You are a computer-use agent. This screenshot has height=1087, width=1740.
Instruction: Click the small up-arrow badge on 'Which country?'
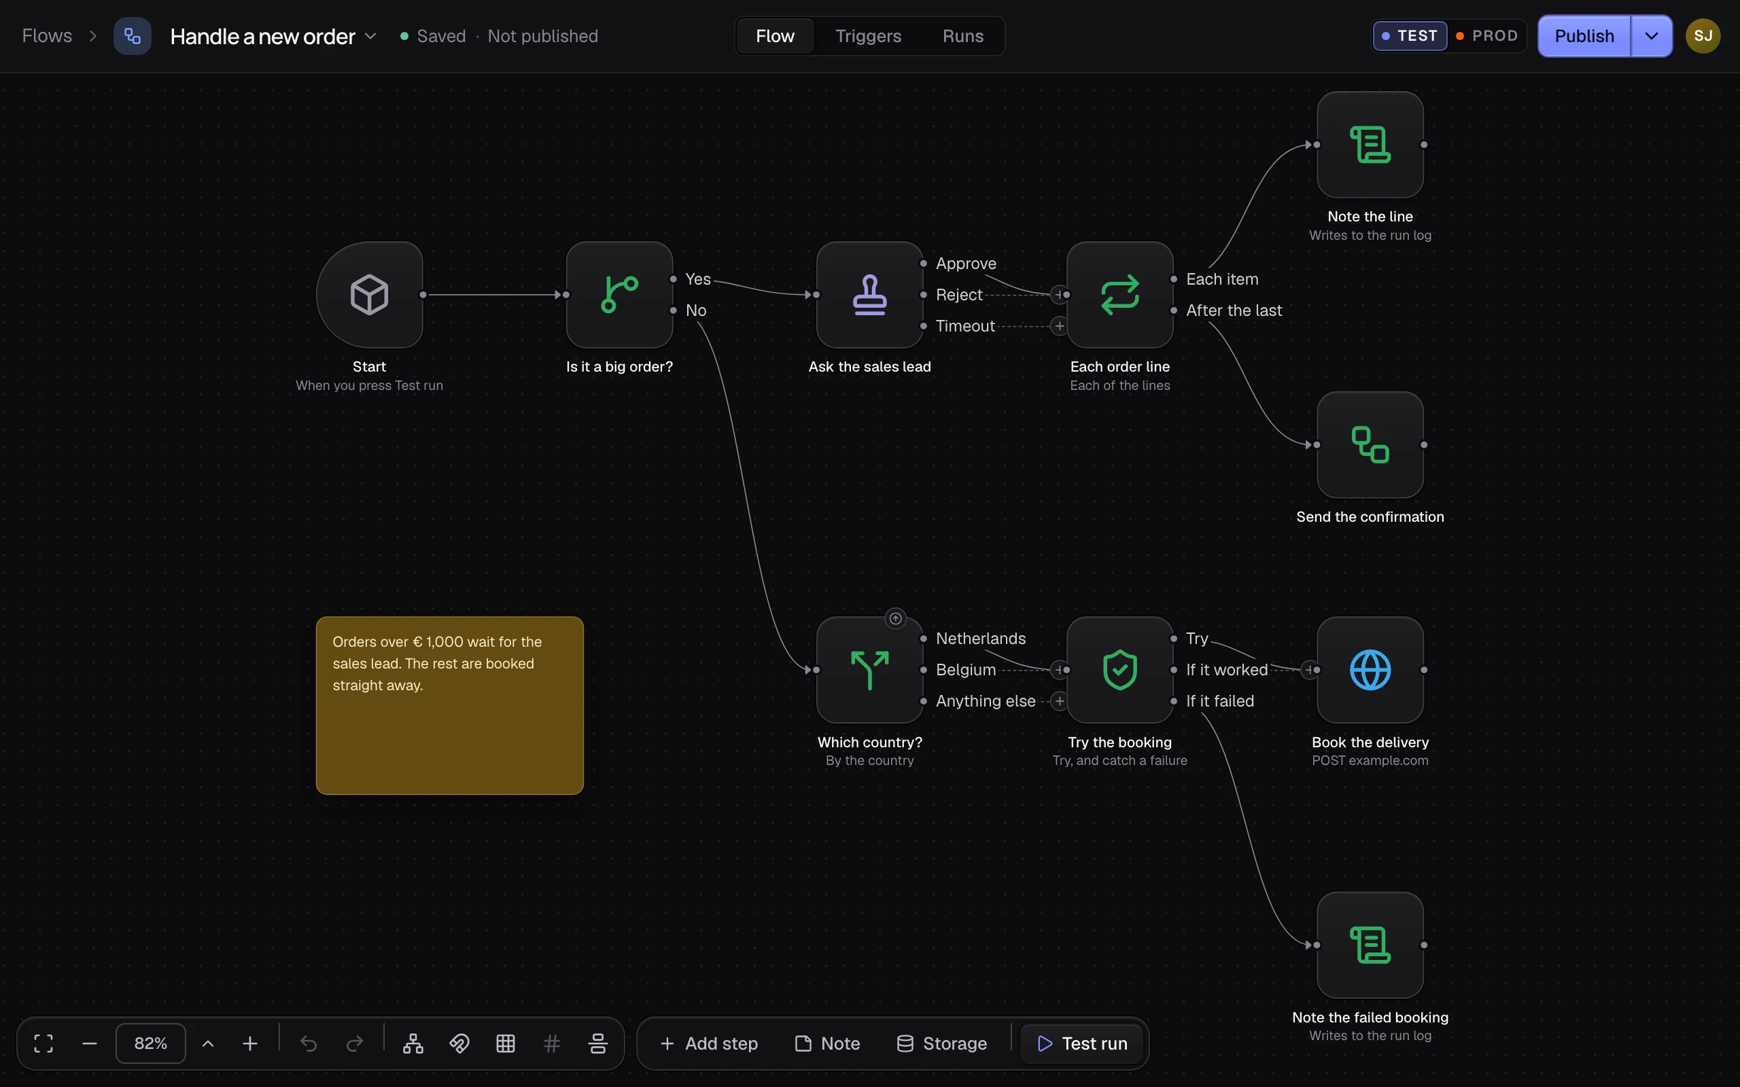coord(896,618)
